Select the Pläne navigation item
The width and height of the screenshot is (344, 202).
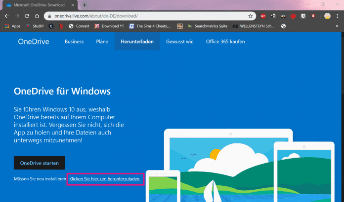click(x=102, y=41)
